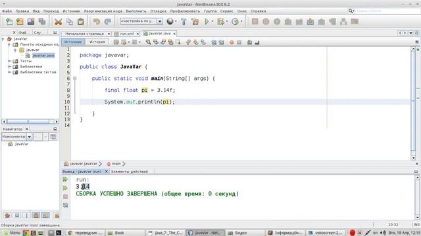Switch to the run.xml editor tab
Screen dimensions: 421x236
[x=127, y=33]
